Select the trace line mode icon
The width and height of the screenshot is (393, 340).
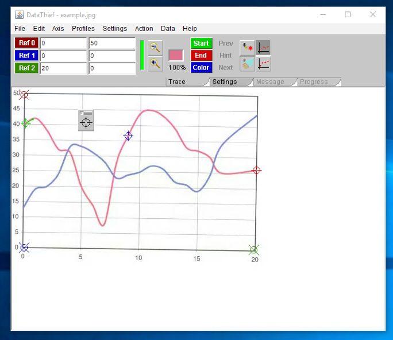(x=263, y=47)
